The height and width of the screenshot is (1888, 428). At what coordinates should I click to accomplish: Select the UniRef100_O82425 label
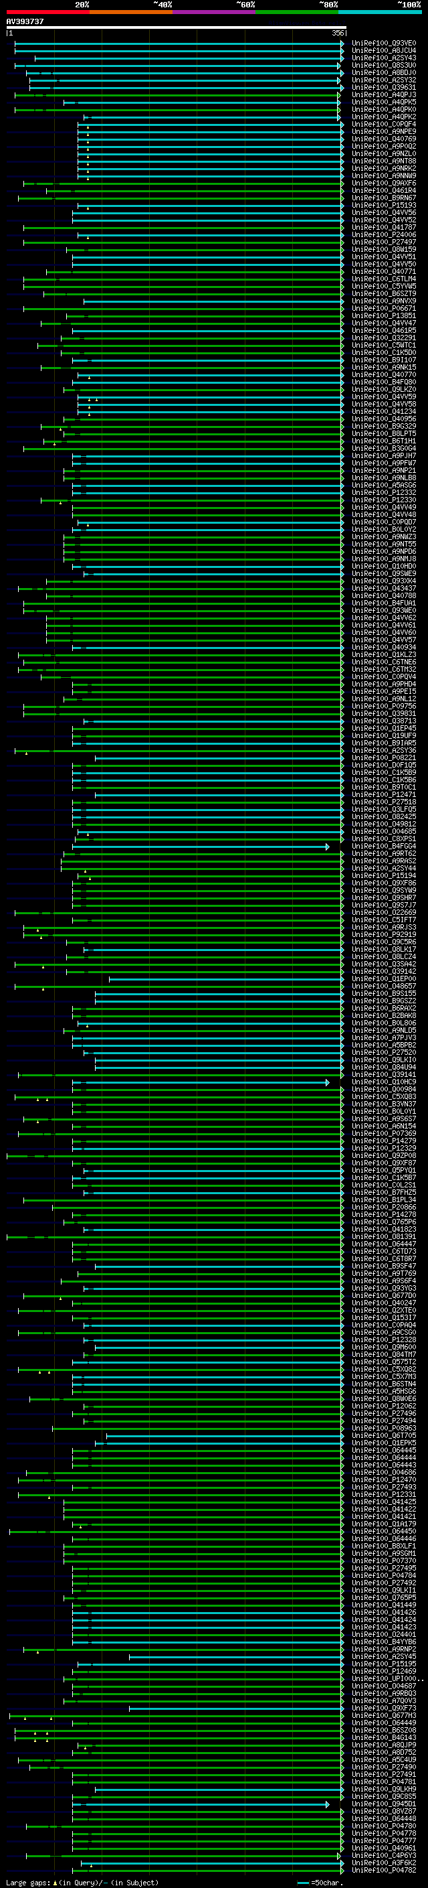click(x=384, y=816)
